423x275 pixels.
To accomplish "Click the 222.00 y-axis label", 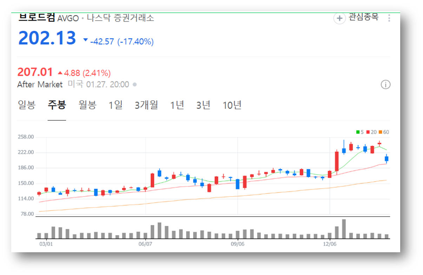I will [26, 152].
